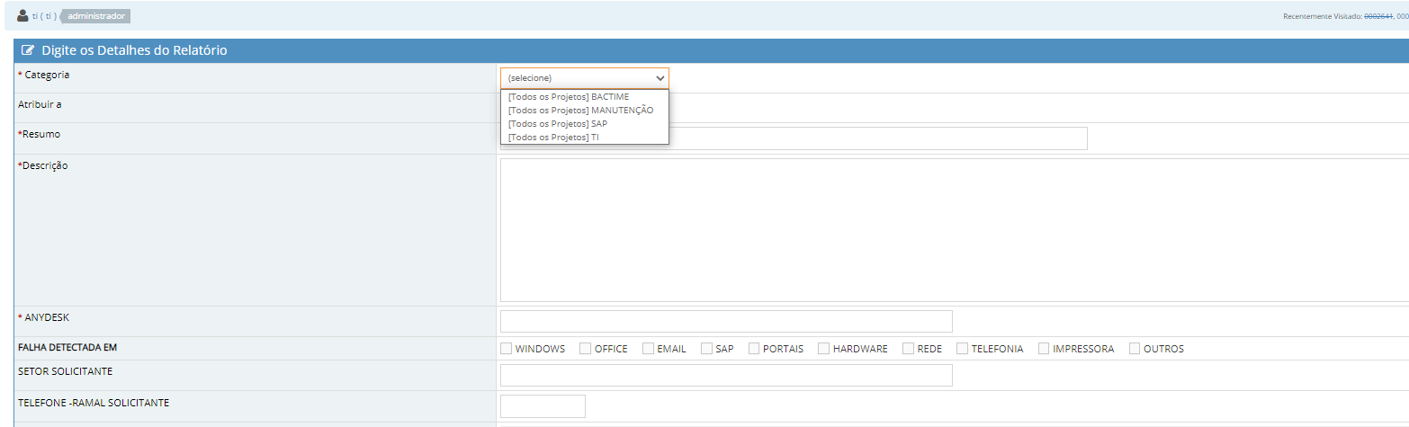Click the administrador badge
This screenshot has width=1409, height=427.
(x=95, y=16)
